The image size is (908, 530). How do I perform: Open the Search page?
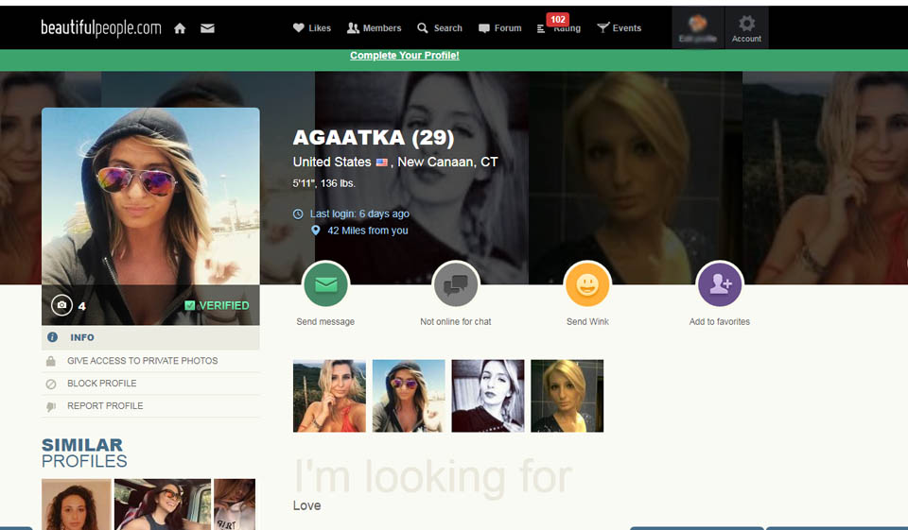(440, 28)
